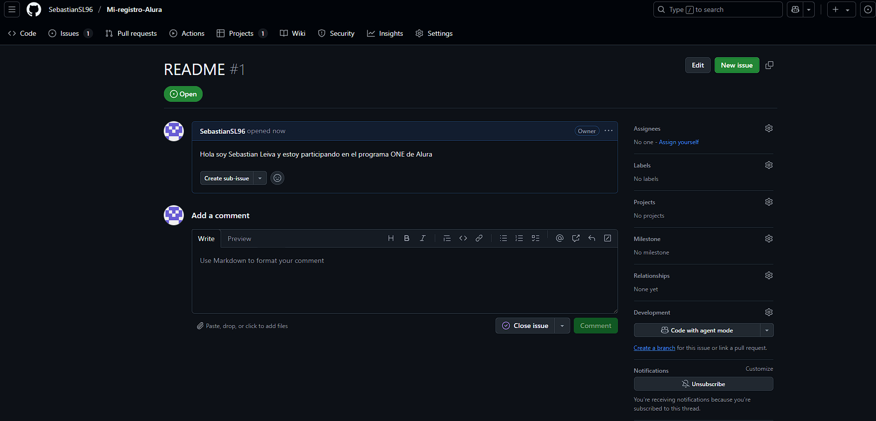
Task: Click into the comment text area
Action: (x=405, y=280)
